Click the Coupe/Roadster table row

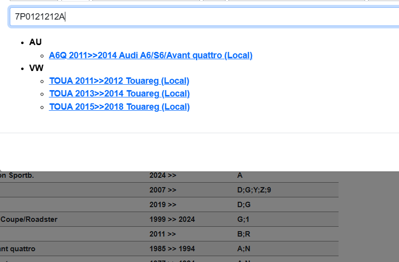[29, 219]
